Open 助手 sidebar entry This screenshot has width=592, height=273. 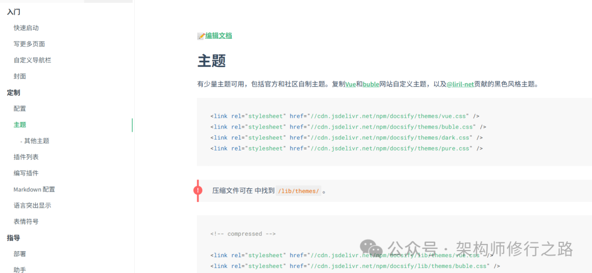coord(20,269)
